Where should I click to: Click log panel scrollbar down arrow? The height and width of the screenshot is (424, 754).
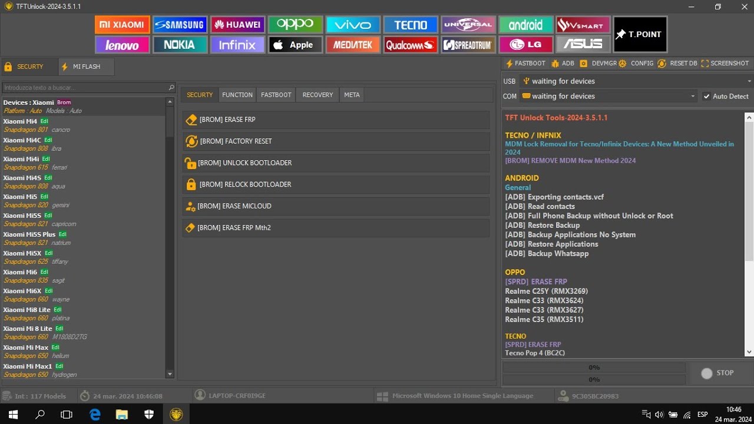(749, 352)
